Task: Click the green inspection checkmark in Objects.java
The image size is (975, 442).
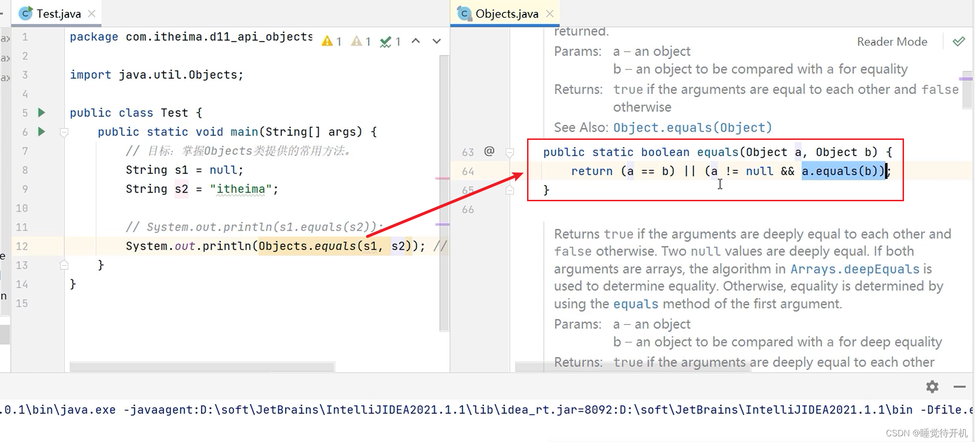Action: 959,41
